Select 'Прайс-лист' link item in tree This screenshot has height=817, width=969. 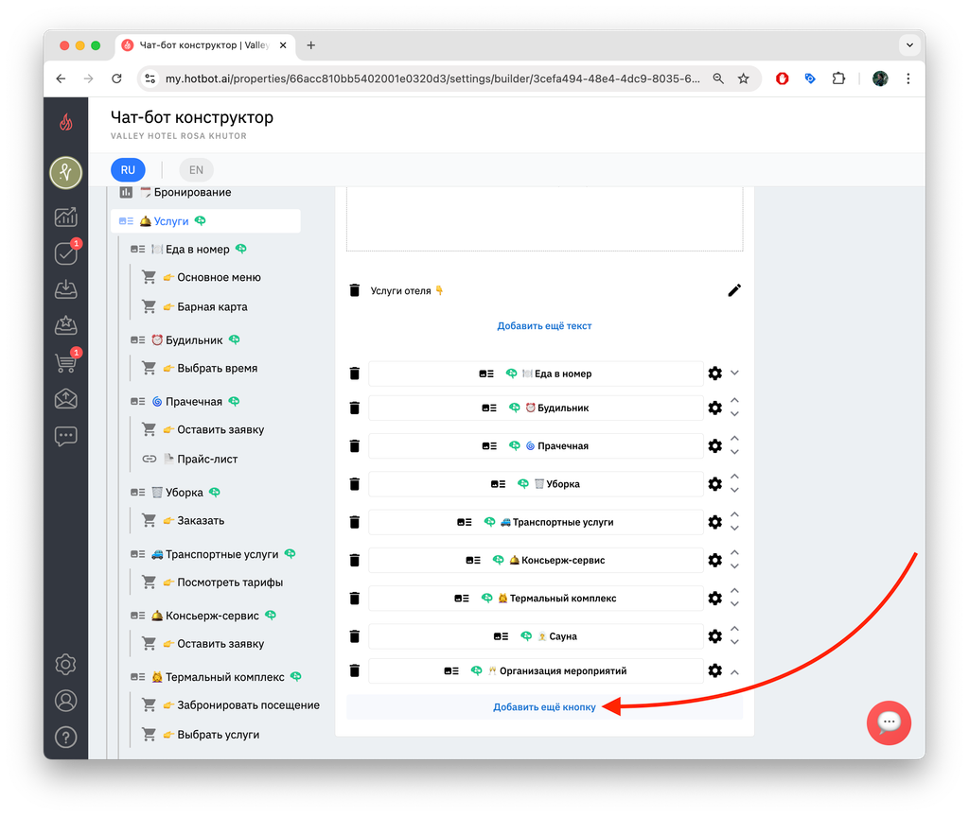(207, 460)
